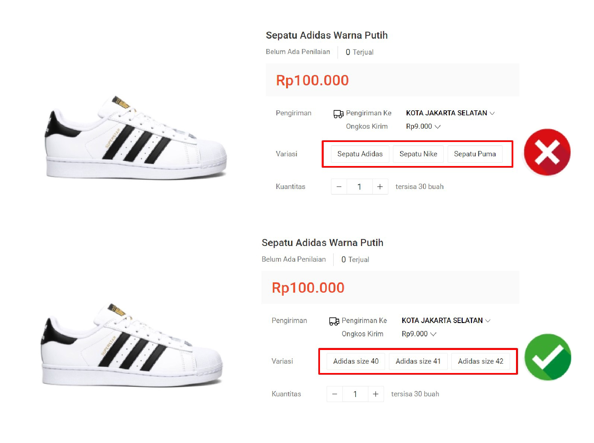This screenshot has width=594, height=443.
Task: Open the Rp9.000 shipping cost dropdown
Action: pos(422,126)
